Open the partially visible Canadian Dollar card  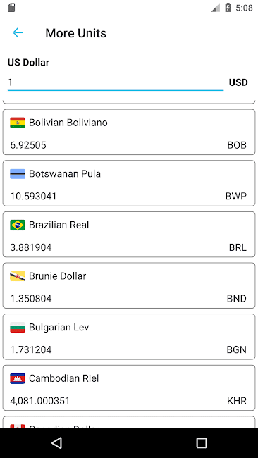click(129, 422)
